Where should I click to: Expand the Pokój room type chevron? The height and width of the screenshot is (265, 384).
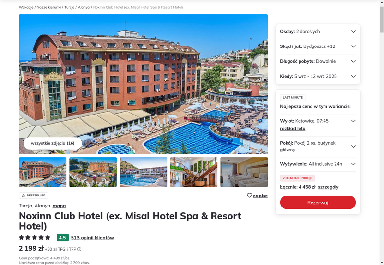pyautogui.click(x=353, y=146)
